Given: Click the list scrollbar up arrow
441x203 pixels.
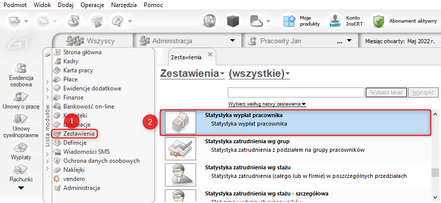Looking at the screenshot, I should point(435,115).
